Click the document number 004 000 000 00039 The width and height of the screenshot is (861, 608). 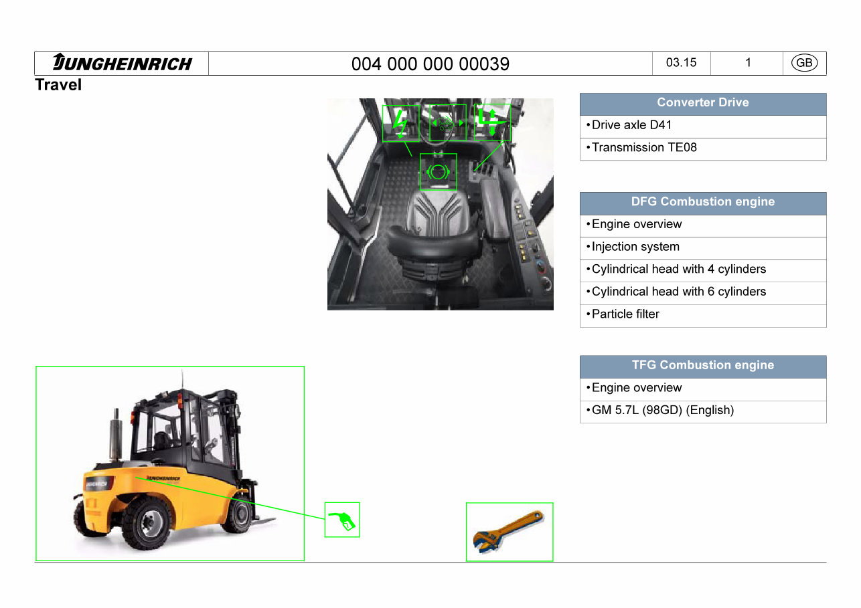430,64
